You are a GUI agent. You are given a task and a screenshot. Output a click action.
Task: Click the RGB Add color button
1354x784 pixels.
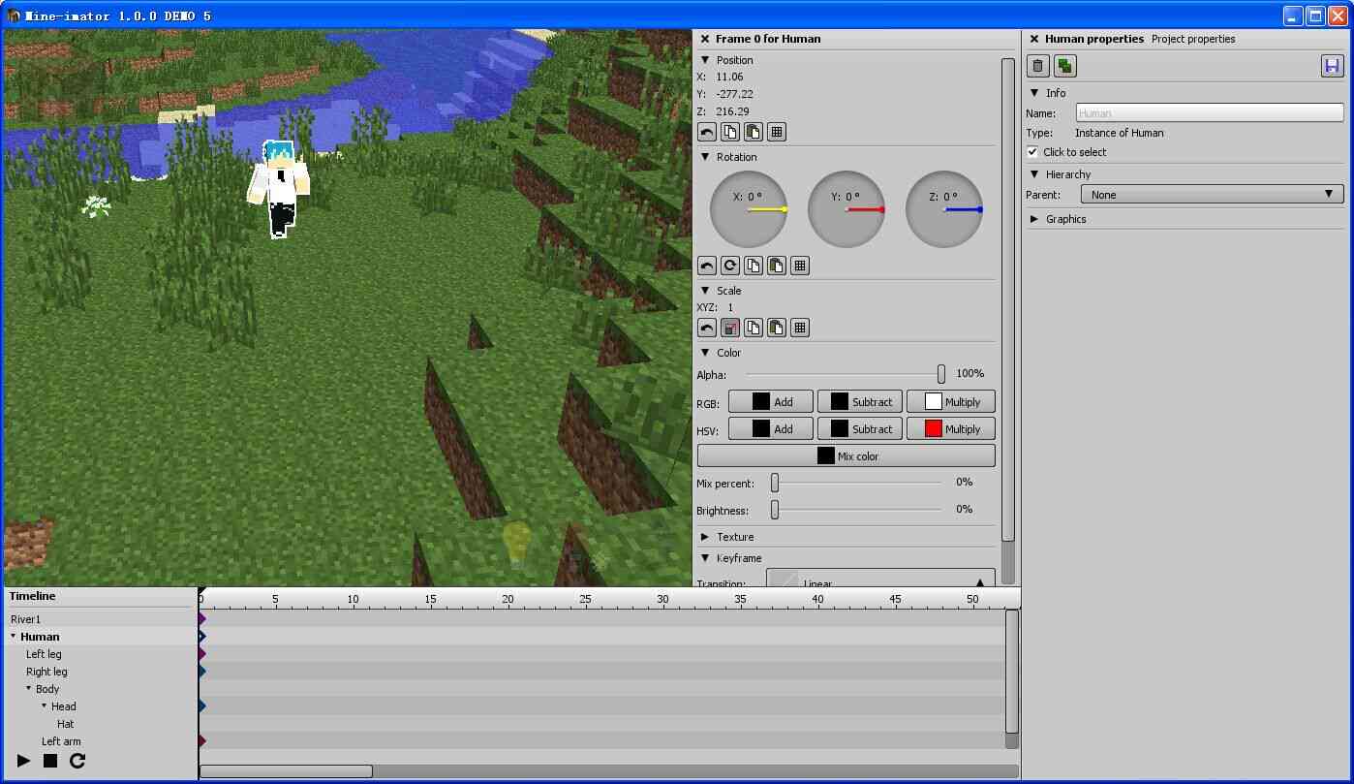coord(770,402)
